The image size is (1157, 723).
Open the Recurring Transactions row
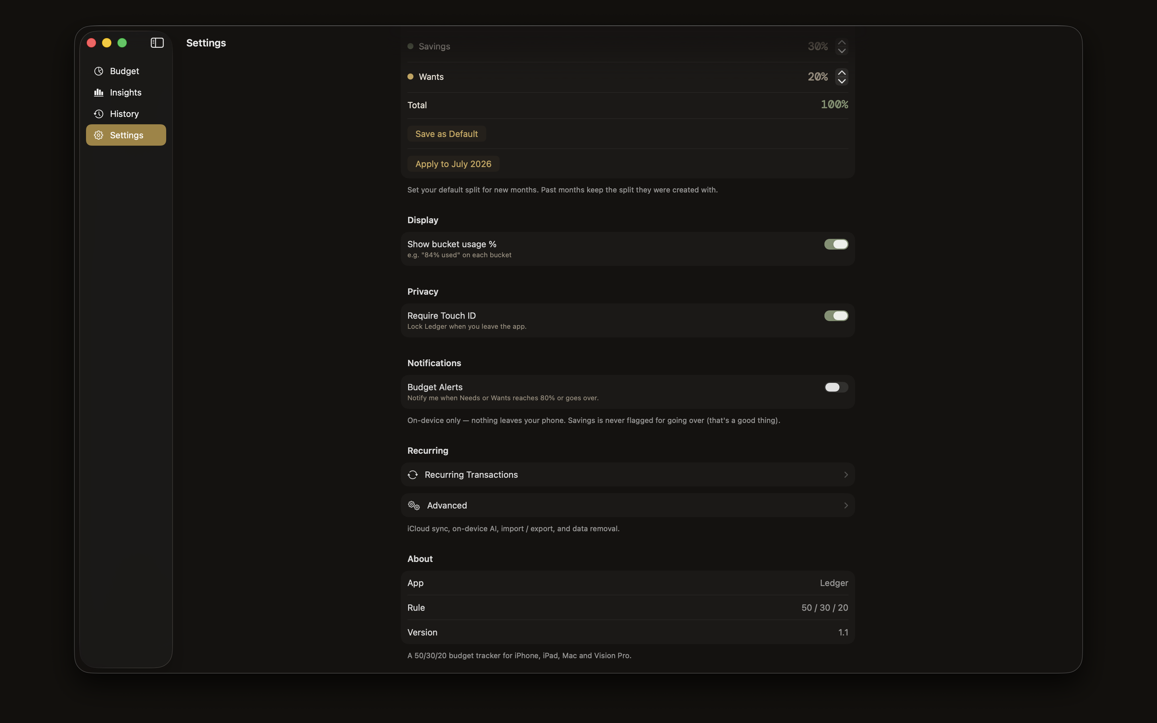pyautogui.click(x=627, y=475)
